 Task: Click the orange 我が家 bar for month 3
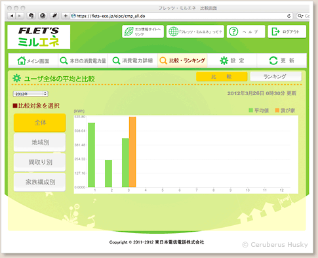132,152
